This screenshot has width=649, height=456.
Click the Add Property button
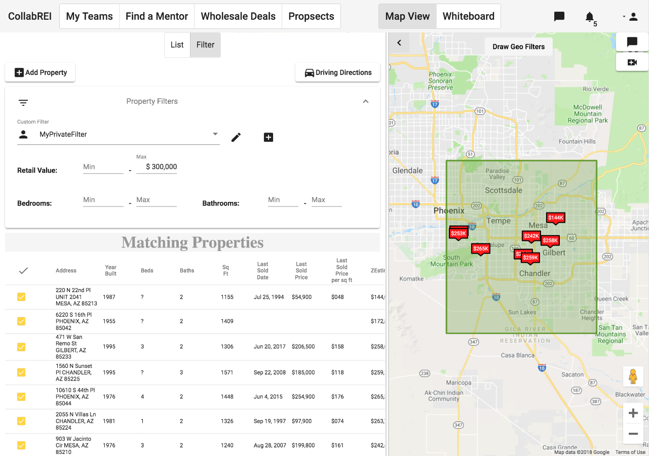[x=41, y=72]
